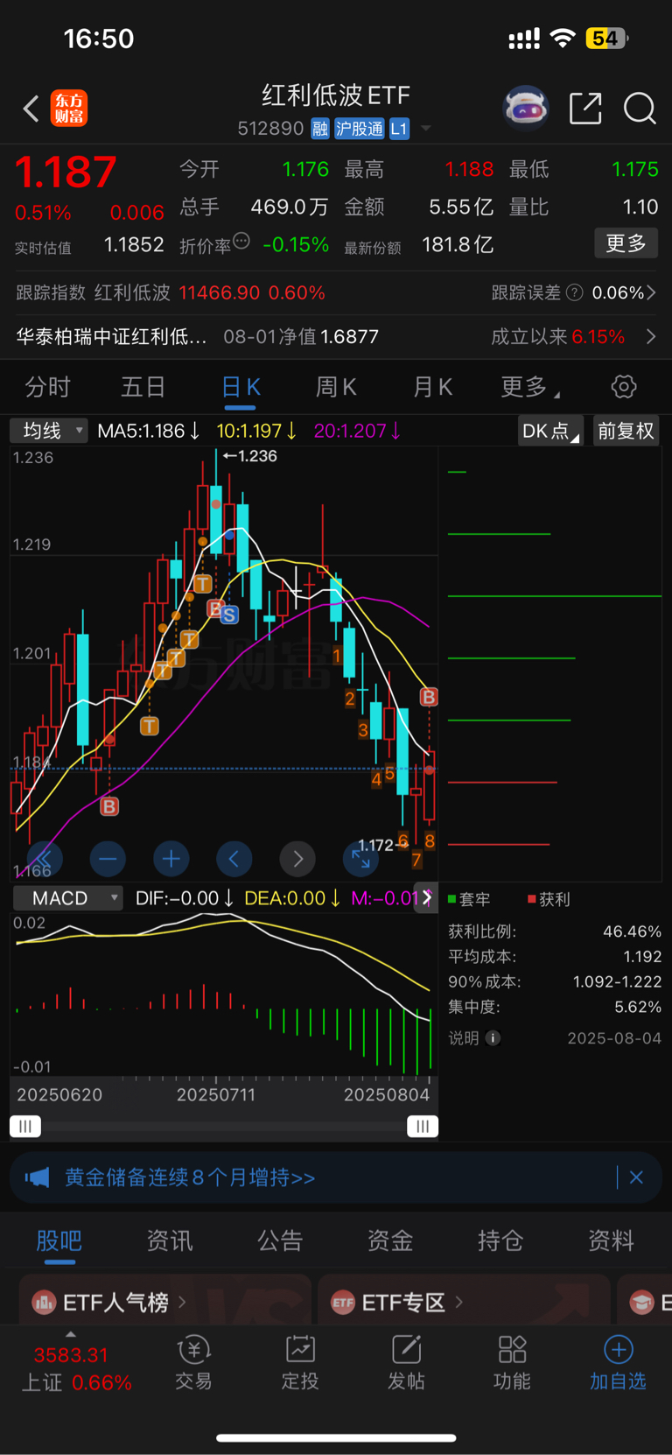Tap the 折价率 info smiley icon

point(241,241)
